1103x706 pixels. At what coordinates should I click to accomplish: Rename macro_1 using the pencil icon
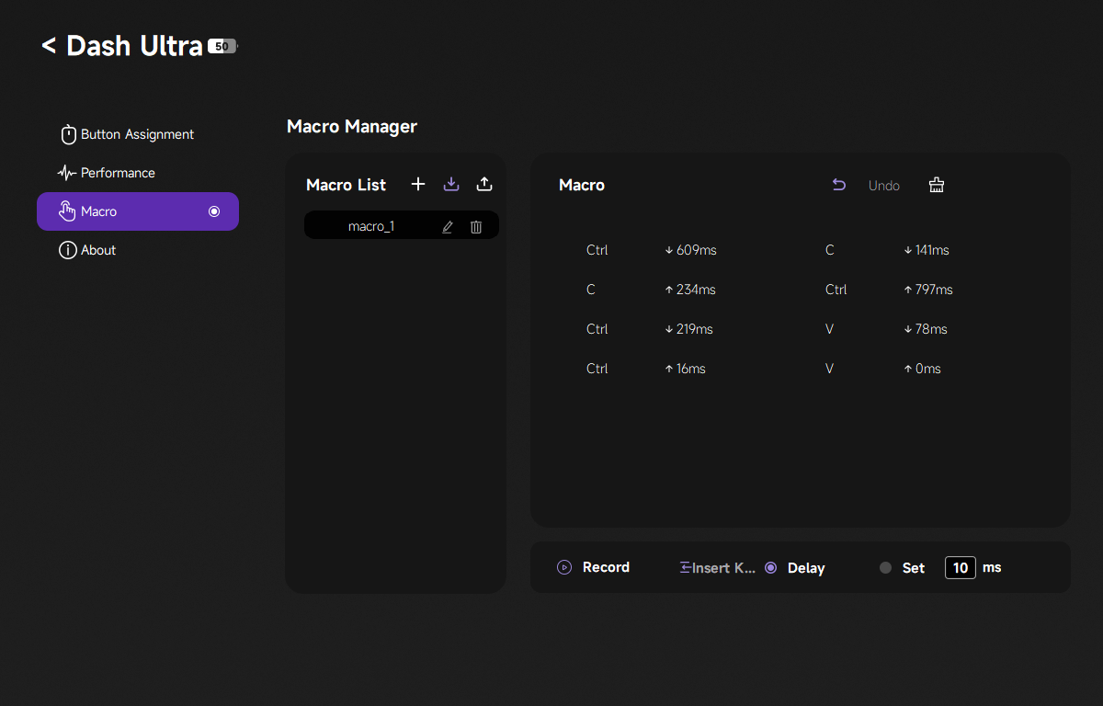click(x=448, y=227)
